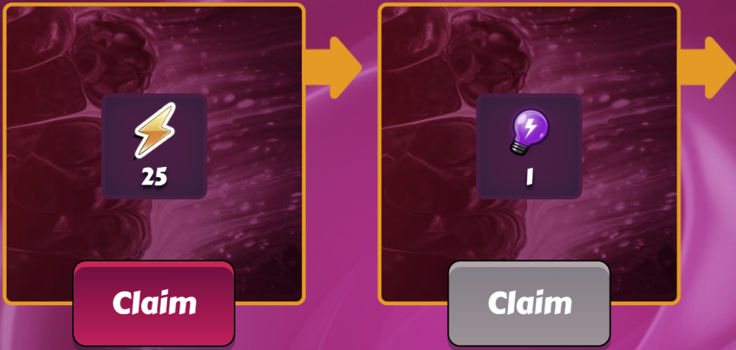This screenshot has width=736, height=350.
Task: Tap the white lightning symbol inside the bulb
Action: [531, 126]
